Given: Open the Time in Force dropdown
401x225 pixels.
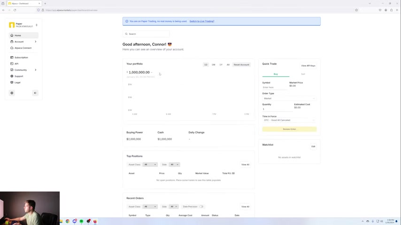Looking at the screenshot, I should pos(289,120).
